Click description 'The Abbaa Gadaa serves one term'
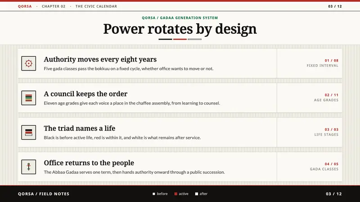The width and height of the screenshot is (360, 202). click(134, 172)
